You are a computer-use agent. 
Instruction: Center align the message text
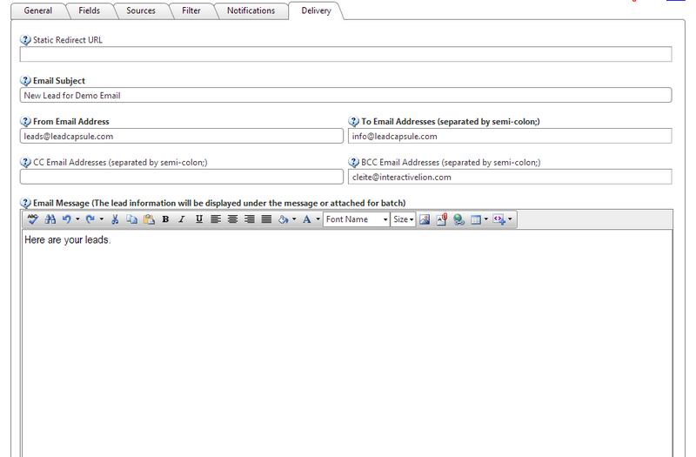232,219
